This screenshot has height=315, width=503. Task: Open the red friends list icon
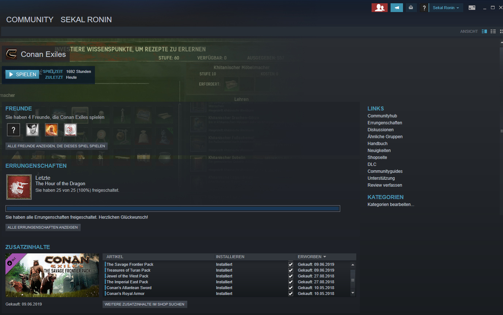(x=380, y=8)
